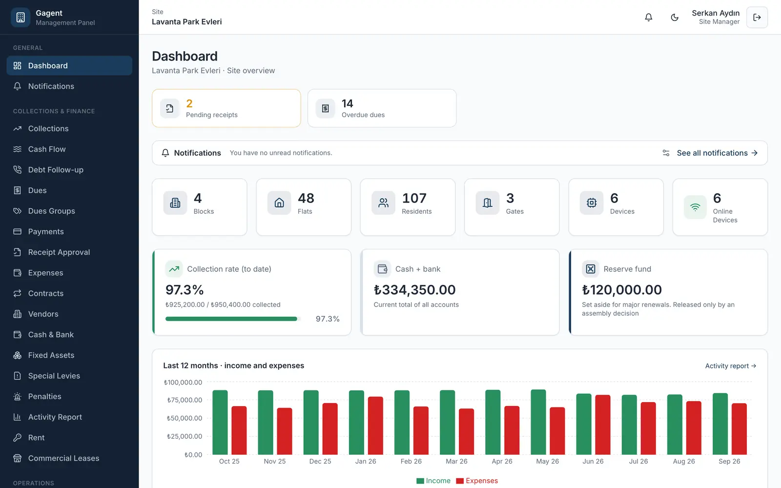Toggle the Expenses legend swatch
Screen dimensions: 781x488
[x=460, y=481]
